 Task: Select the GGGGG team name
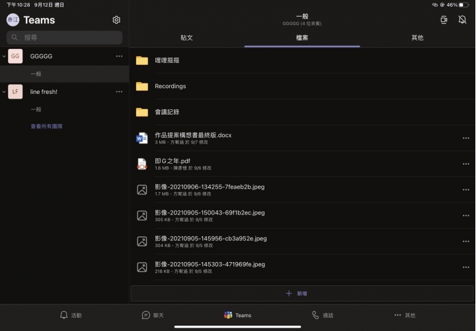point(41,56)
